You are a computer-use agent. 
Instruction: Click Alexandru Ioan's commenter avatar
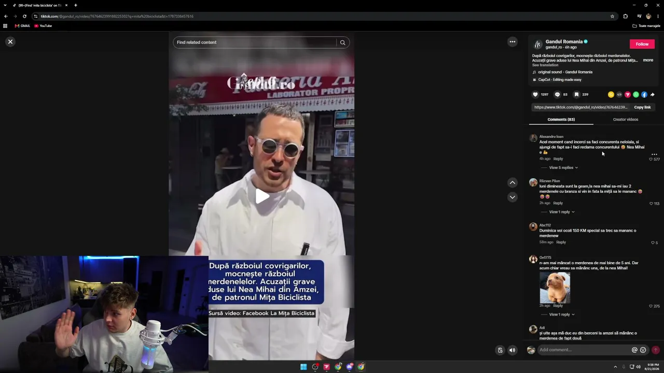(533, 138)
